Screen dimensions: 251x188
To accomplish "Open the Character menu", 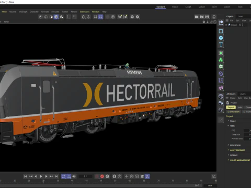I will [34, 11].
